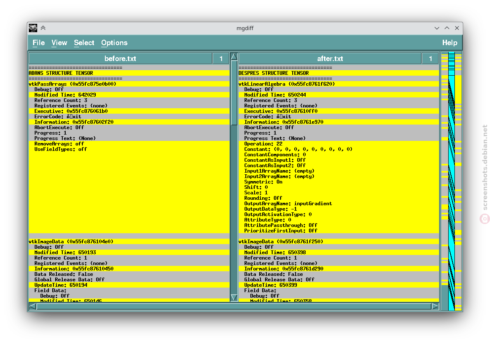Viewport: 490px width, 344px height.
Task: Minimize the mgdiff window
Action: click(x=437, y=28)
